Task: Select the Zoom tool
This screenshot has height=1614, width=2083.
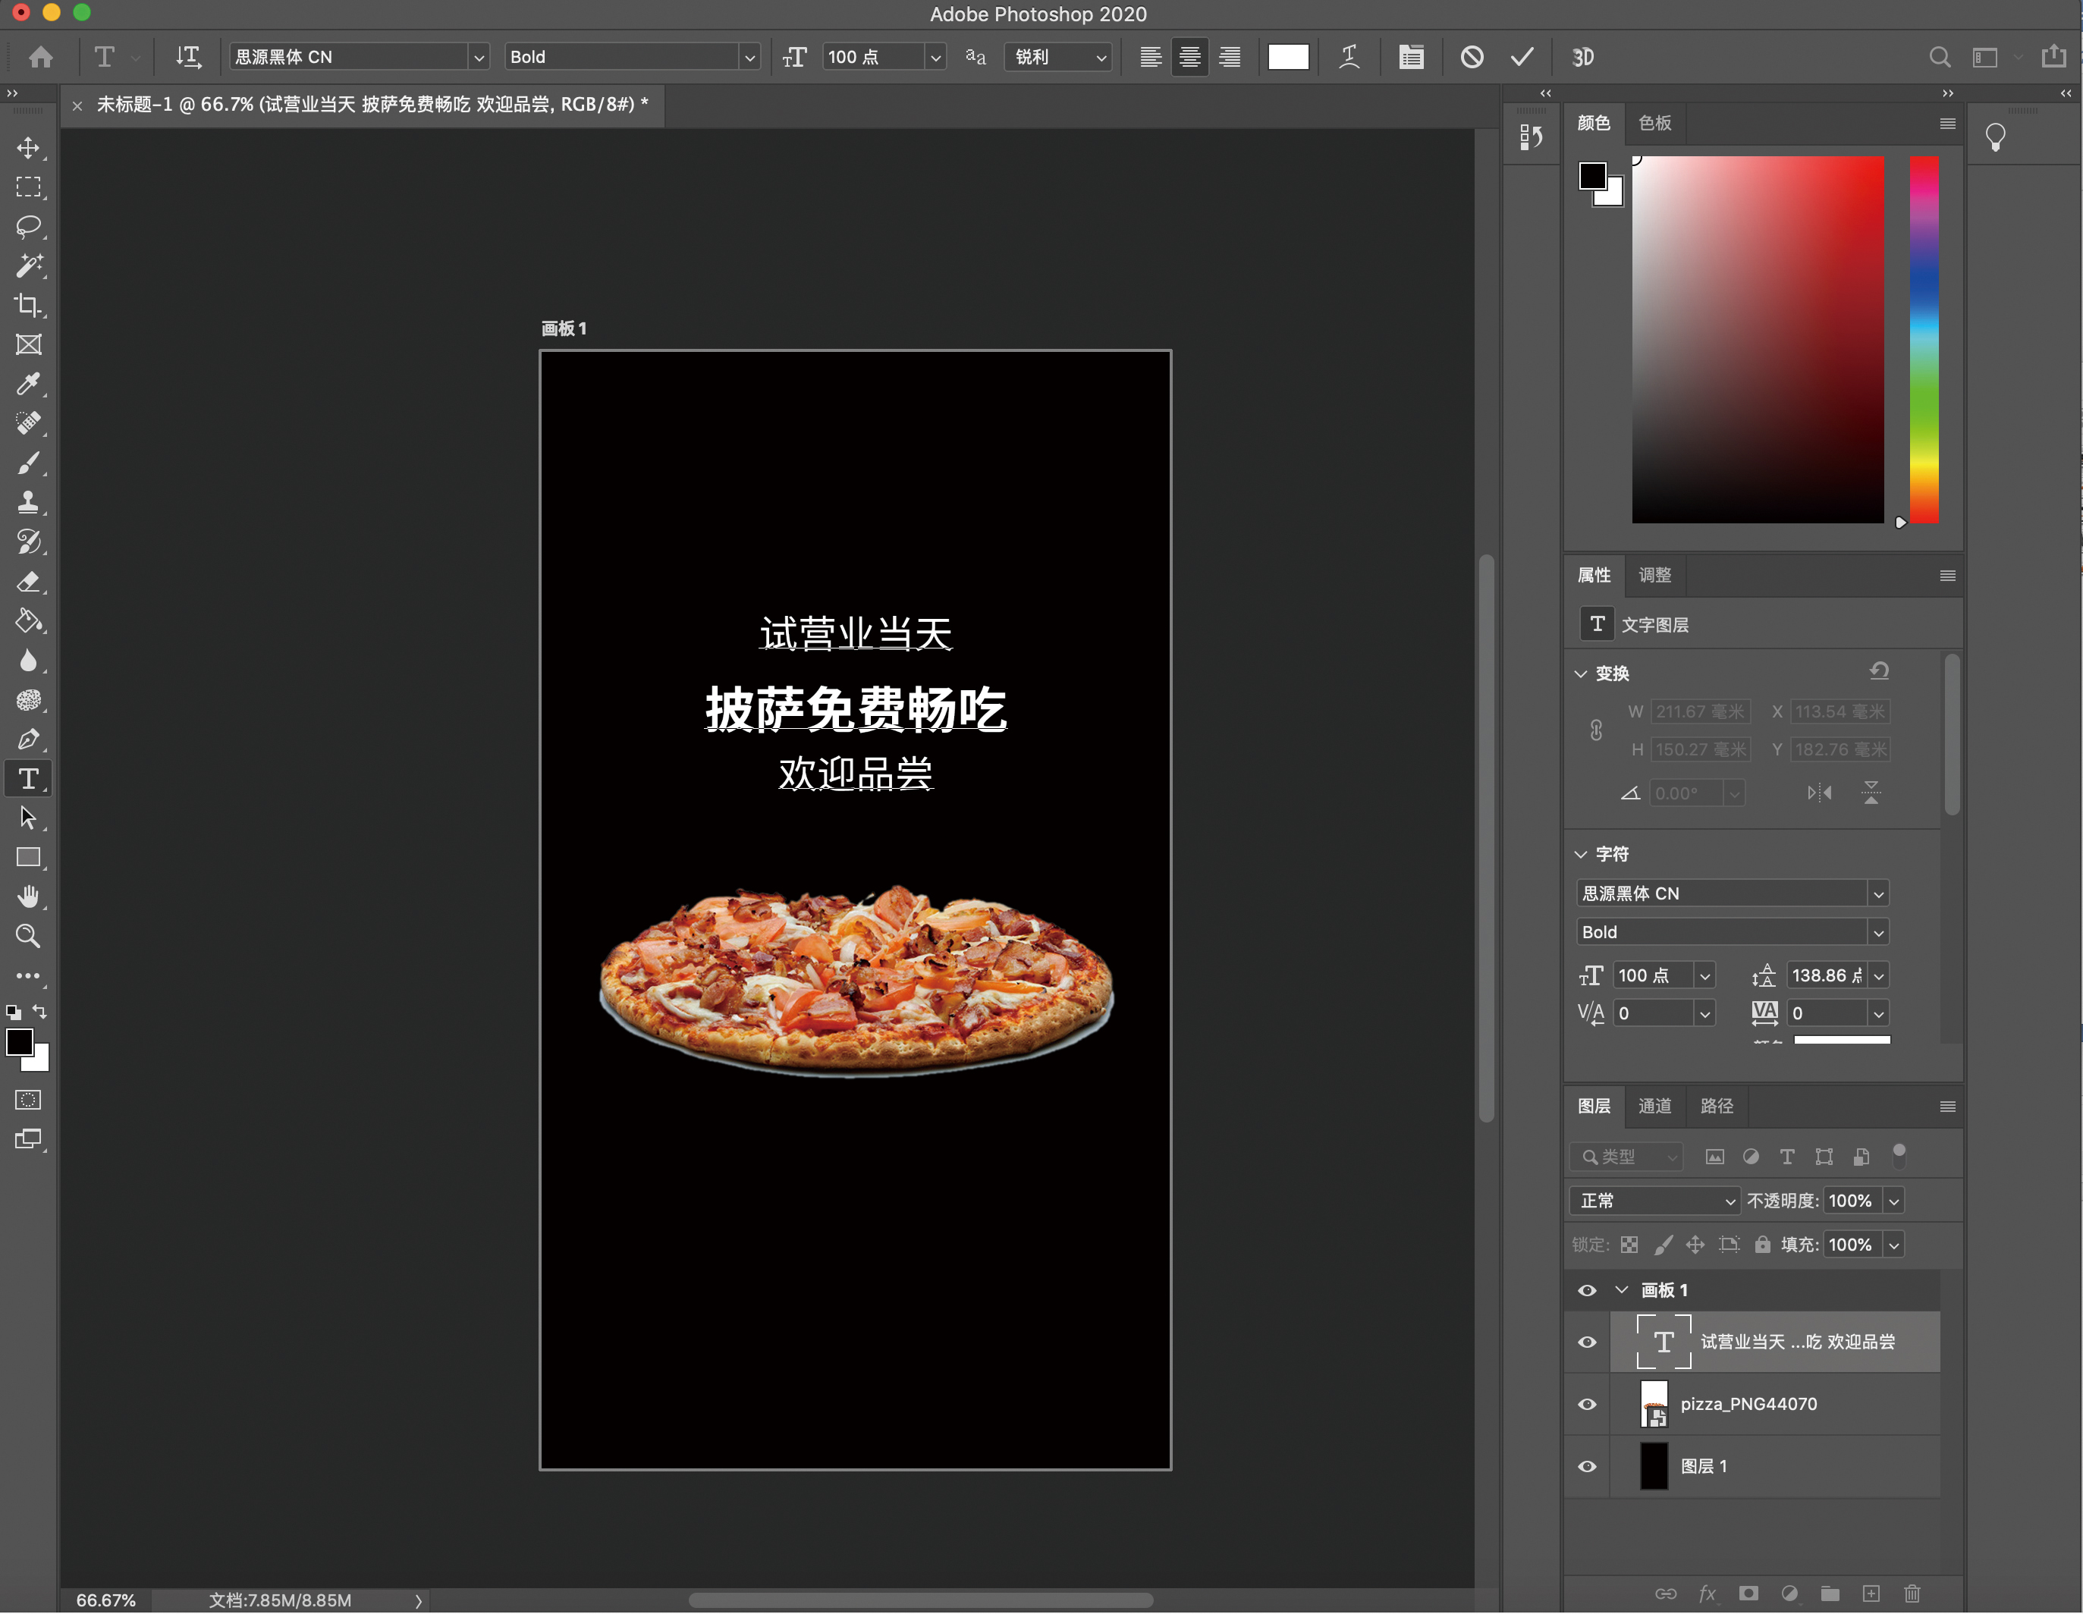Action: click(x=29, y=937)
